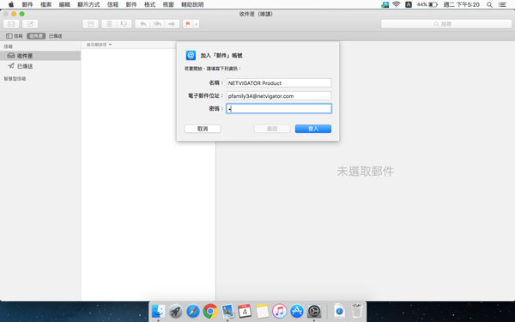Click the blue 登入 sign-in button

point(313,129)
